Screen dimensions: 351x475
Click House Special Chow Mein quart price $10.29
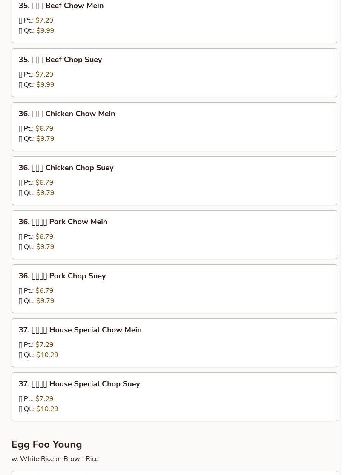point(47,355)
